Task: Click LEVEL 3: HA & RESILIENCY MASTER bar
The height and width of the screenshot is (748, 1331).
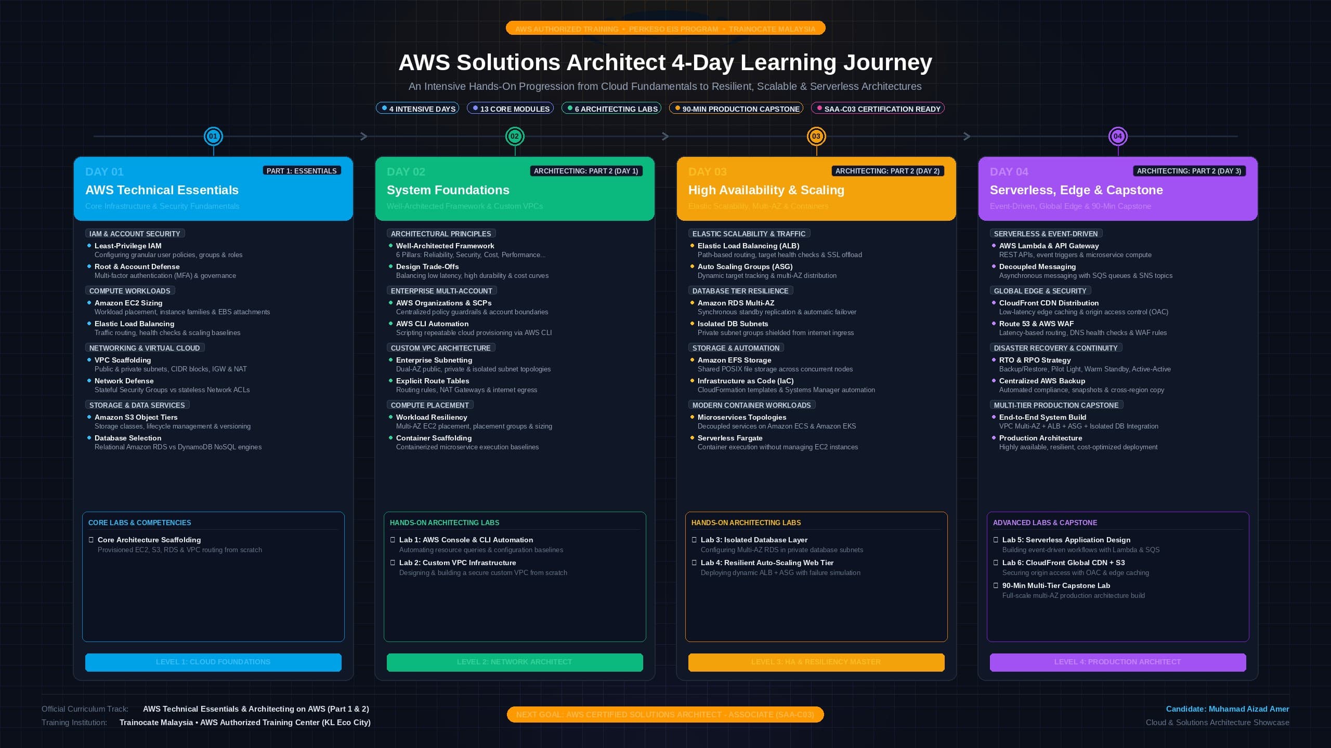Action: click(816, 662)
